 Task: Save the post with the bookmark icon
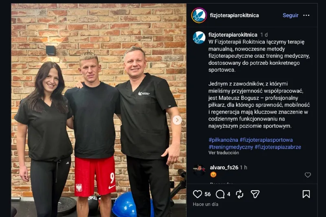pos(306,194)
